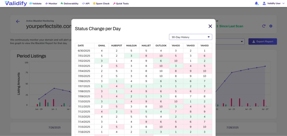The image size is (287, 136).
Task: Click the GMAIL column header
Action: click(x=101, y=46)
